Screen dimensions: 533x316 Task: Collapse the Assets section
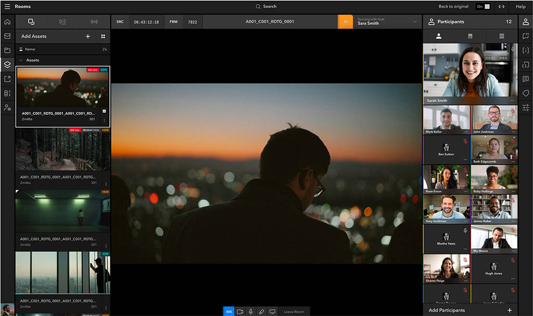(21, 60)
